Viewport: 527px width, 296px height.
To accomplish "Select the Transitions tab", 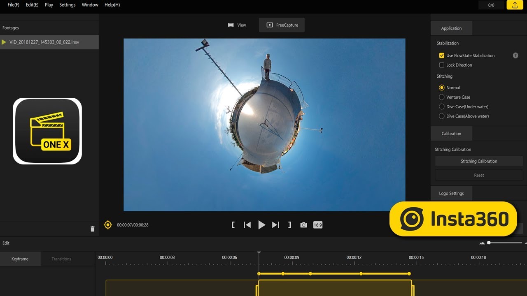I will click(61, 259).
